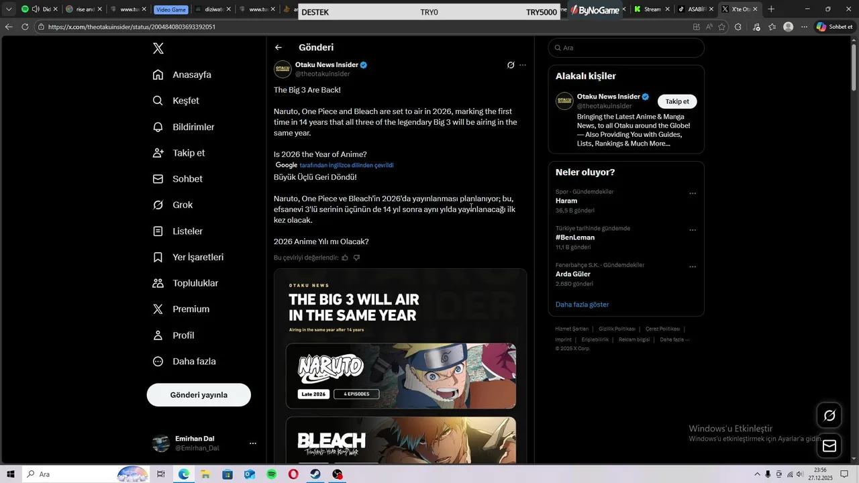Show hidden system tray icons
This screenshot has width=859, height=483.
click(x=757, y=474)
